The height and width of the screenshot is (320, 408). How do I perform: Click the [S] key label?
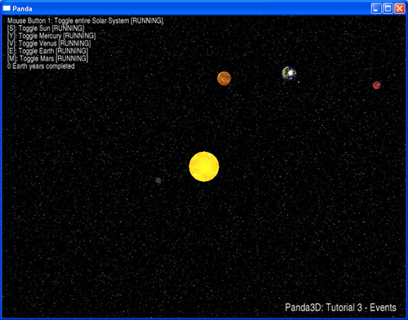[x=12, y=29]
